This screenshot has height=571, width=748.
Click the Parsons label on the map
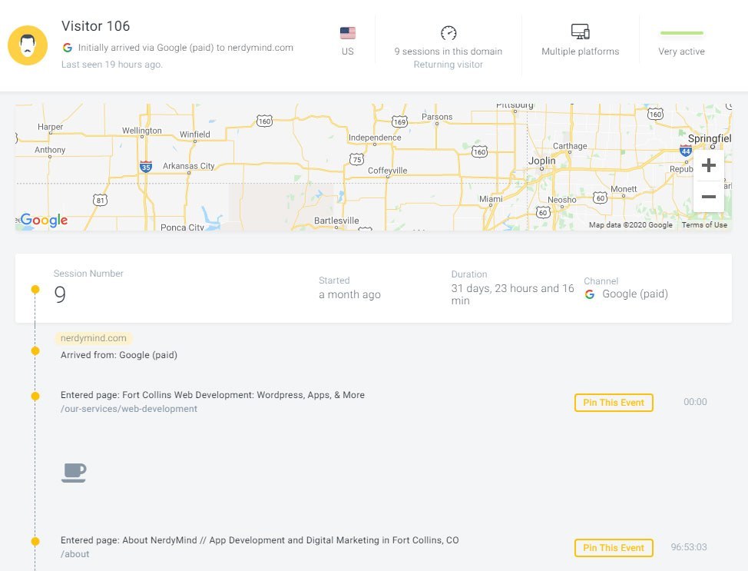point(437,117)
